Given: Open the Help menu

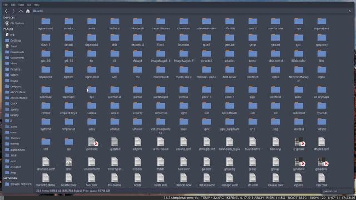Looking at the screenshot, I should click(37, 5).
